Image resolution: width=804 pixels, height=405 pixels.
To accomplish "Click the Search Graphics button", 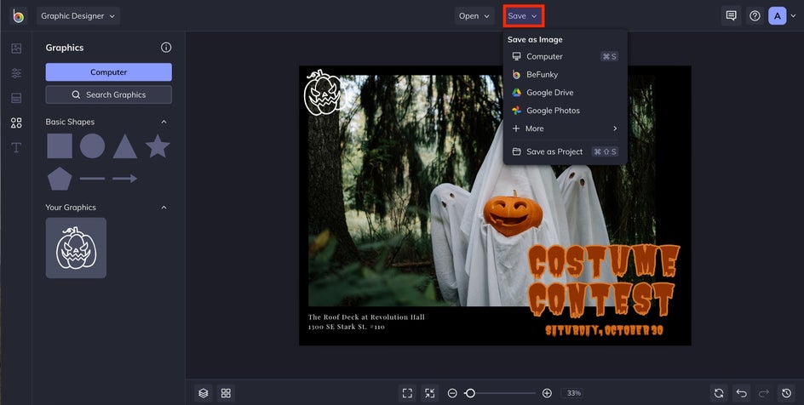I will tap(108, 94).
